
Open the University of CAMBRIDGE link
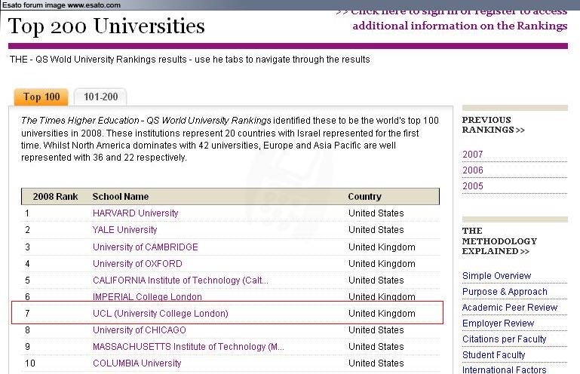146,247
